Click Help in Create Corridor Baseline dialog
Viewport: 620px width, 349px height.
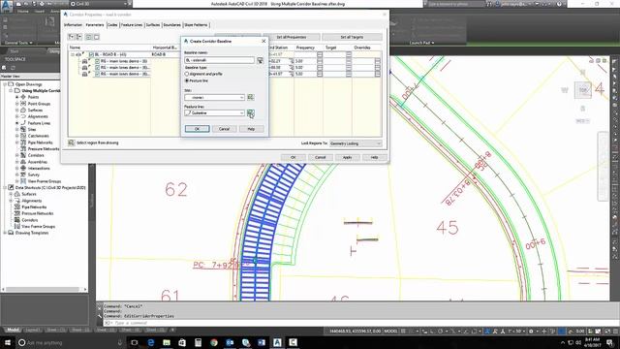(251, 129)
